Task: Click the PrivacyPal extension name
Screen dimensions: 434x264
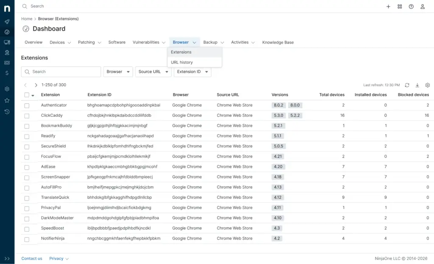Action: click(51, 208)
